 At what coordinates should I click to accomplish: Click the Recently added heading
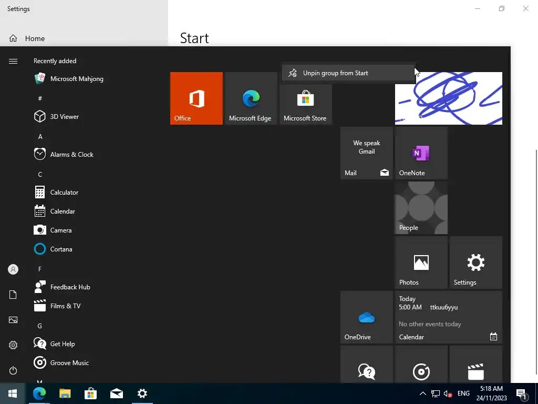pyautogui.click(x=55, y=61)
